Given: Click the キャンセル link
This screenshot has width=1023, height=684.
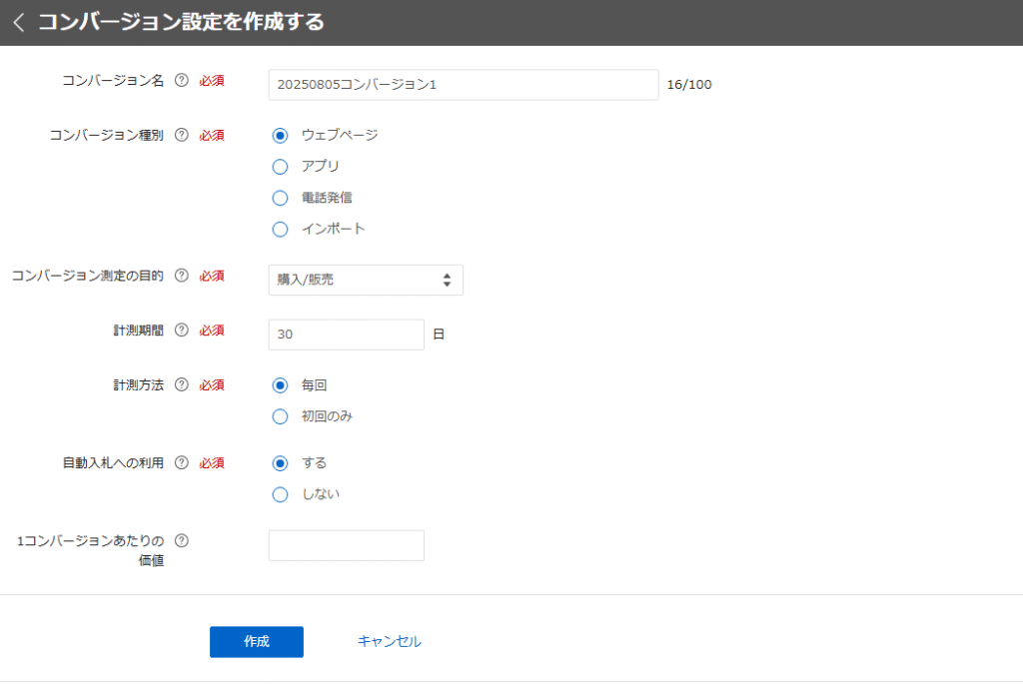Looking at the screenshot, I should [x=389, y=642].
